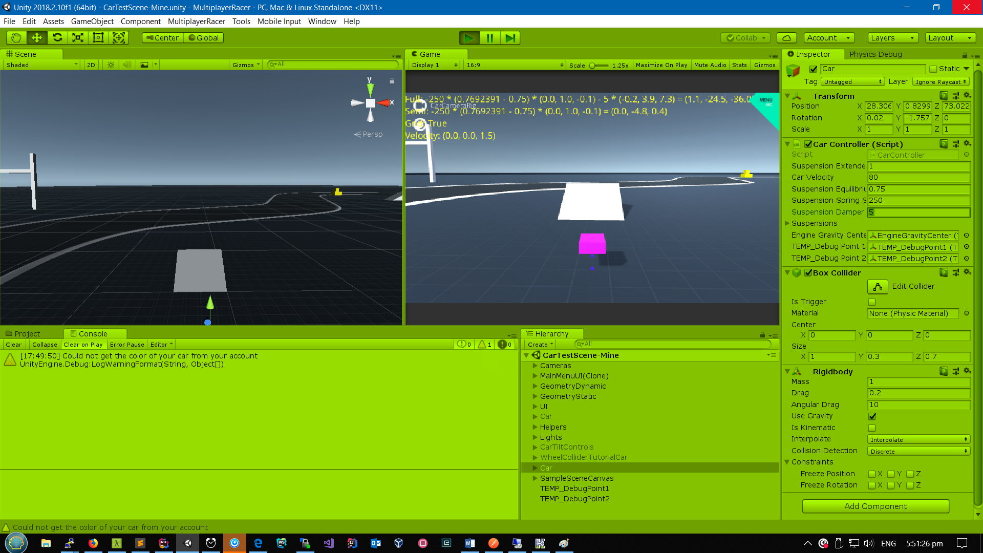The image size is (983, 553).
Task: Open the Layer dropdown Ignore Raycast
Action: tap(941, 82)
